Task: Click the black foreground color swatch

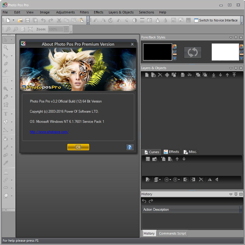Action: click(x=157, y=52)
